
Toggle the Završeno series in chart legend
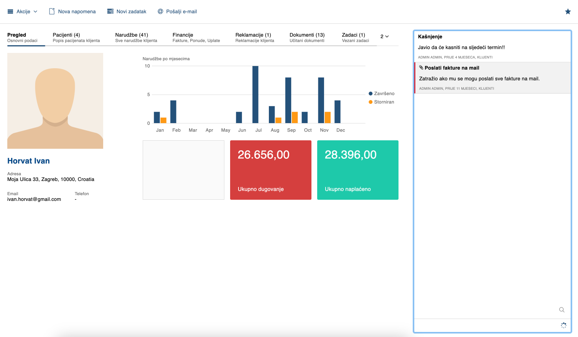(381, 94)
